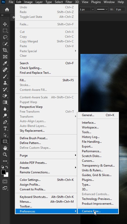
Task: Choose Keyboard Shortcuts
Action: click(47, 197)
